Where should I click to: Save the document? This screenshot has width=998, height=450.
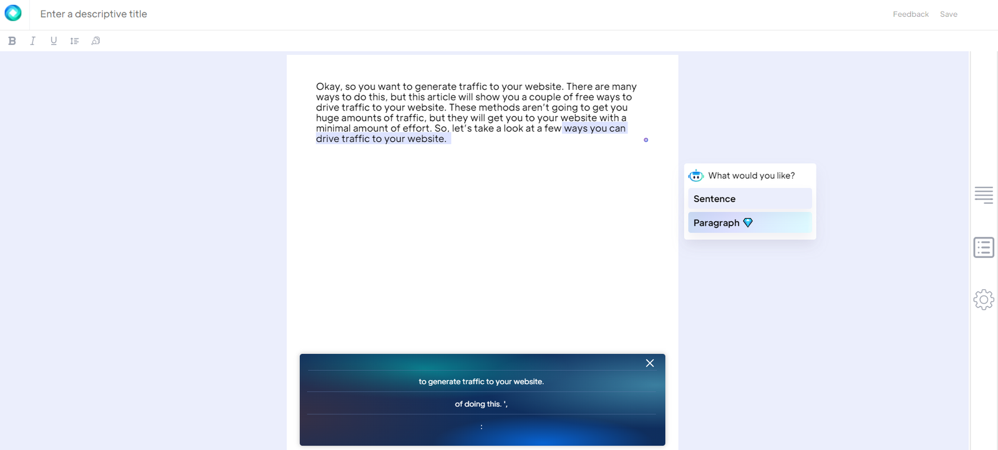(949, 14)
